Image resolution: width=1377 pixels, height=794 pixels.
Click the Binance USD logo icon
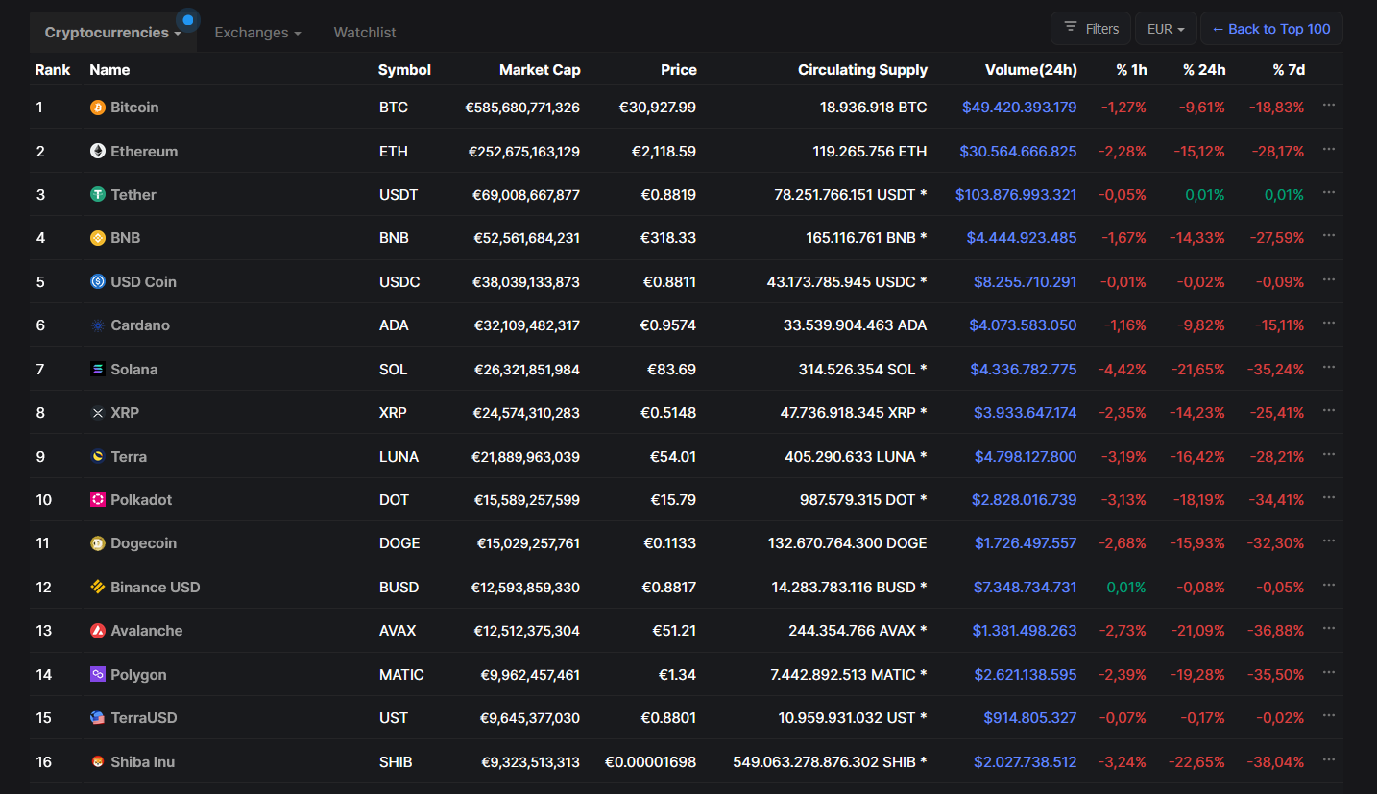pyautogui.click(x=98, y=587)
